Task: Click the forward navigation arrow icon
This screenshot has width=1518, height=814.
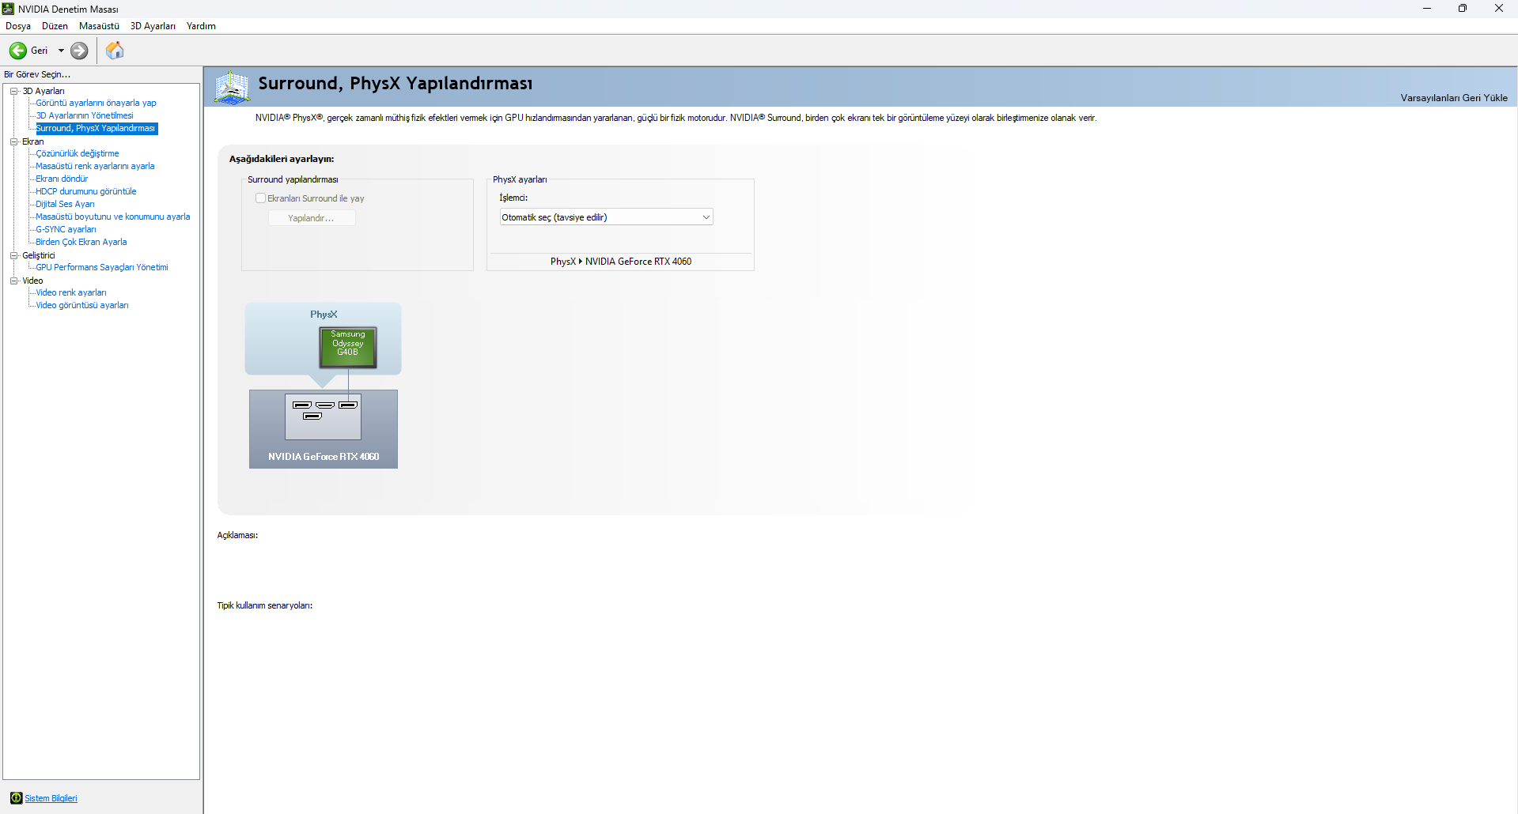Action: pos(79,51)
